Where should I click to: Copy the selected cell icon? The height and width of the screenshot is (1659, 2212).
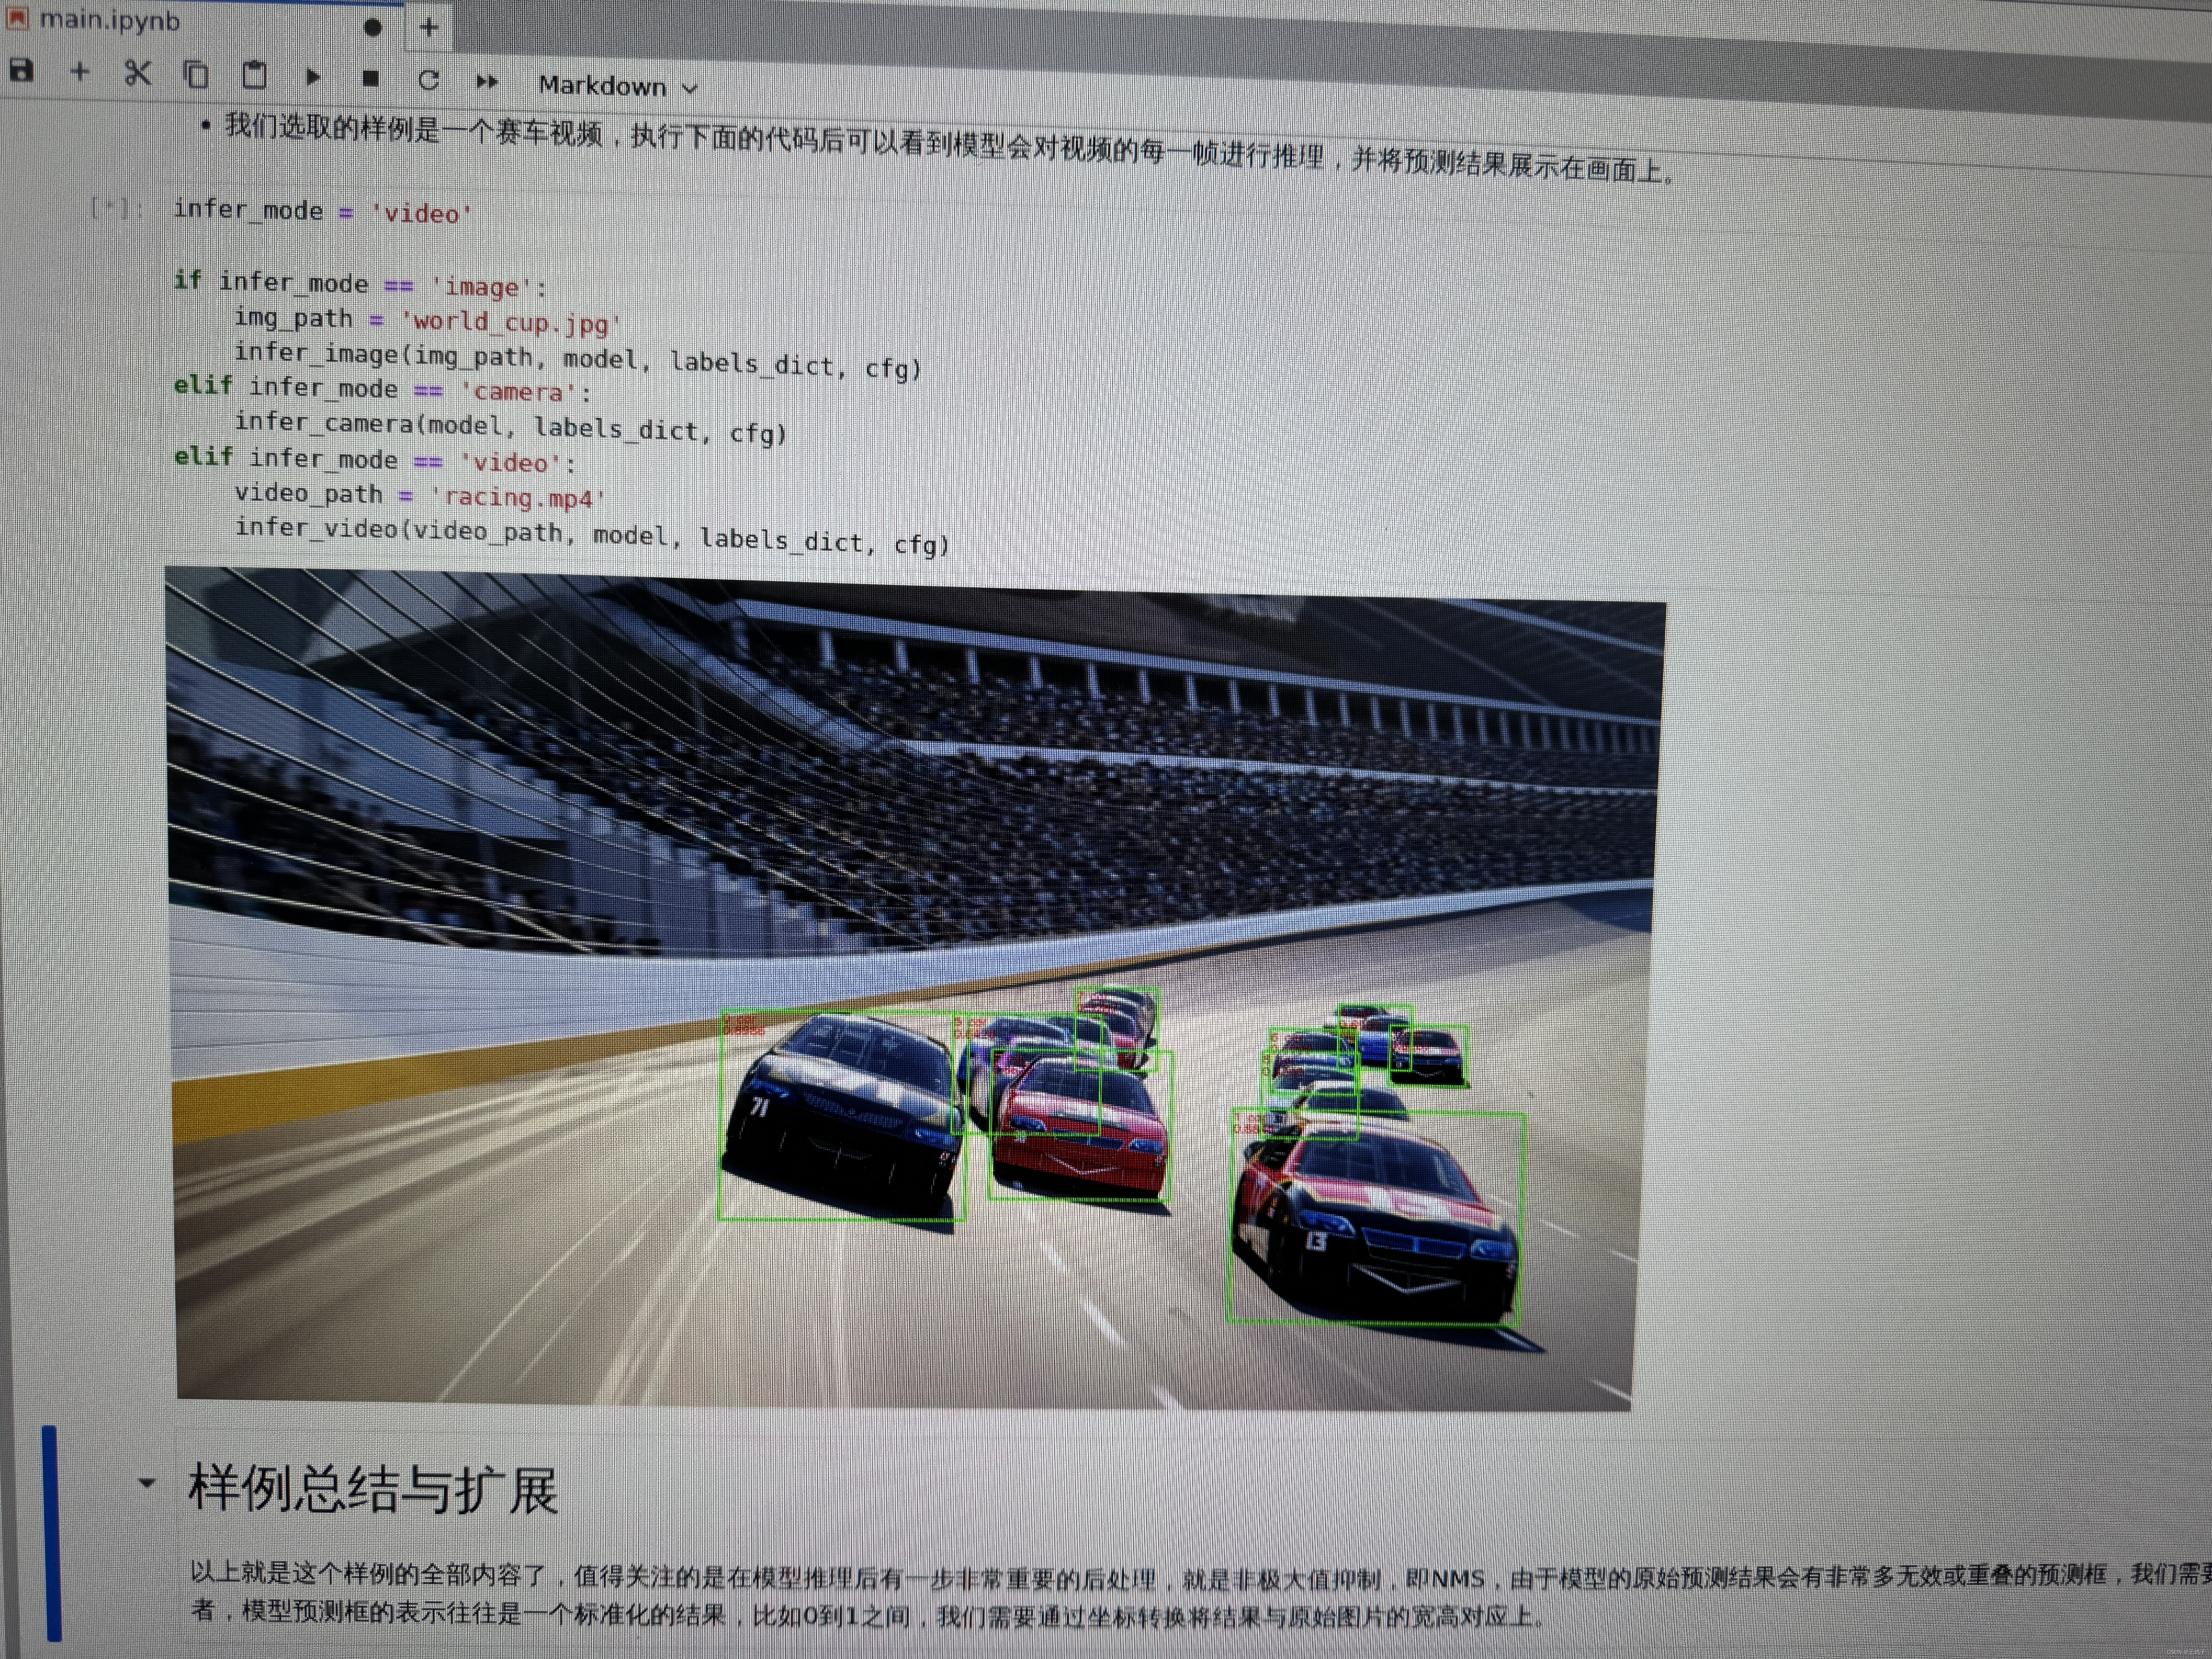click(x=196, y=74)
